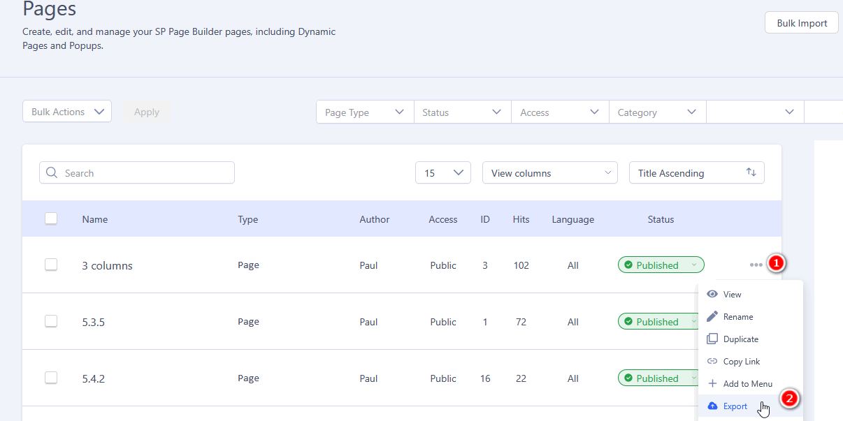
Task: Click the eye icon beside View
Action: point(712,294)
